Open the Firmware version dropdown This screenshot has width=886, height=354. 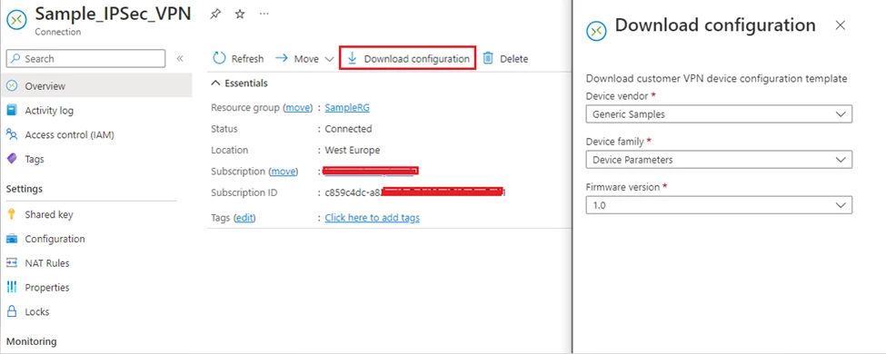[719, 205]
